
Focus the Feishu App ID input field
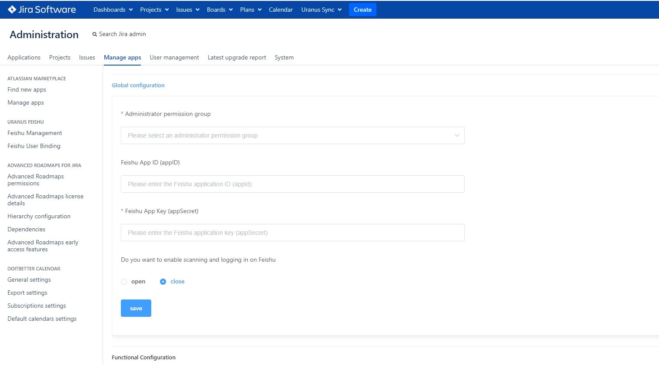point(293,184)
